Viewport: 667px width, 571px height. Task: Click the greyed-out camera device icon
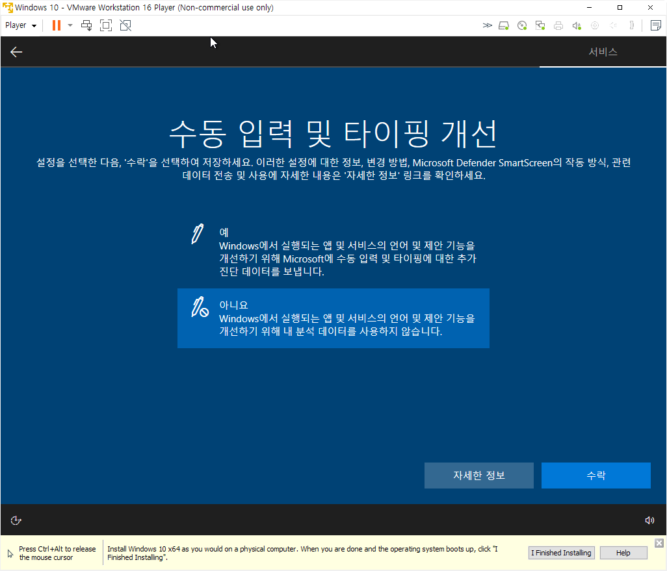(595, 25)
